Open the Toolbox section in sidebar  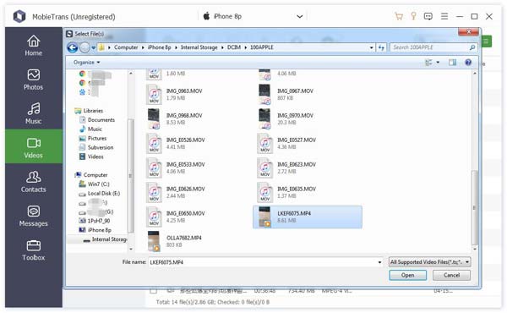coord(33,250)
